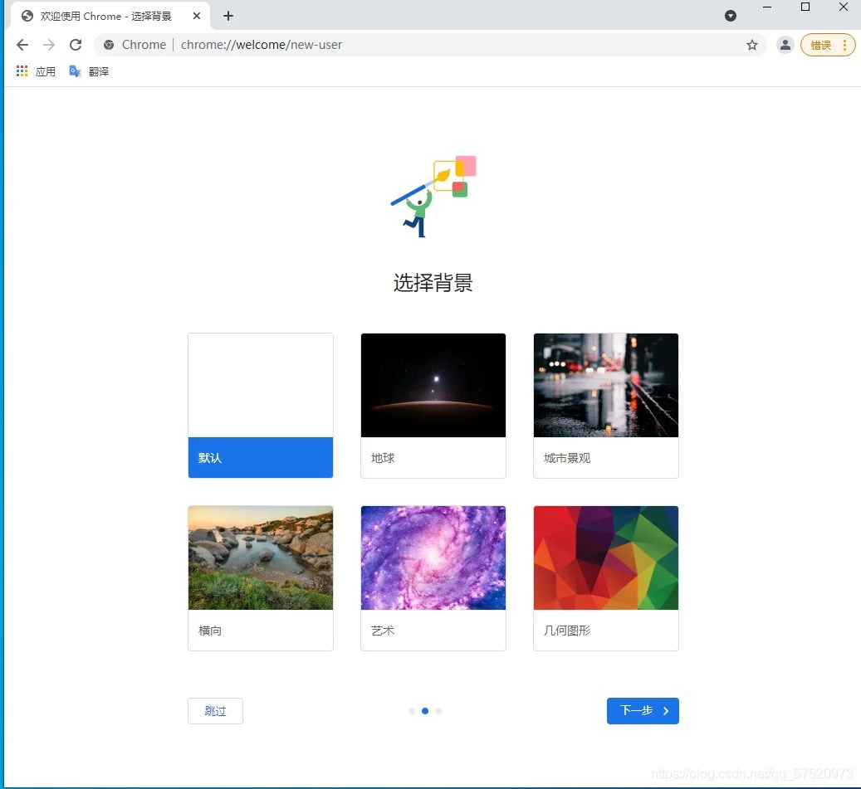
Task: Click the third step indicator dot
Action: [438, 711]
